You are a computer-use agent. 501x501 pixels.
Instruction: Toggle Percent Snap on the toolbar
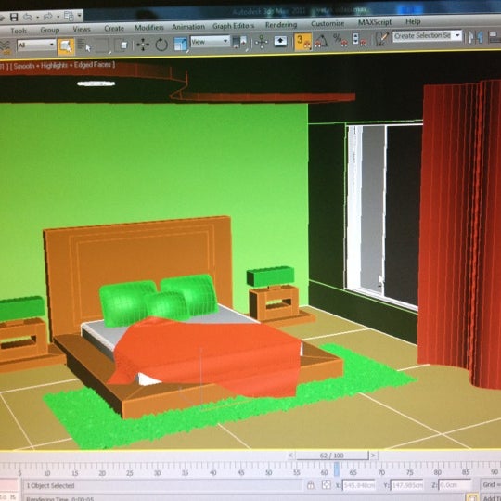click(x=340, y=40)
